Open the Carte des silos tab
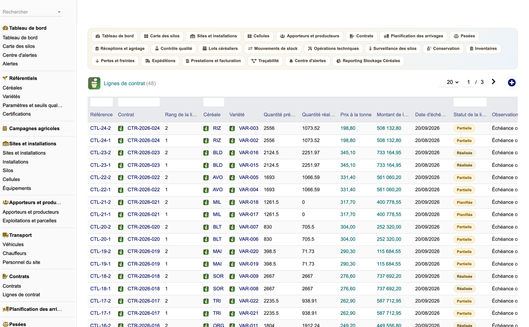Viewport: 529px width, 327px height. point(161,36)
